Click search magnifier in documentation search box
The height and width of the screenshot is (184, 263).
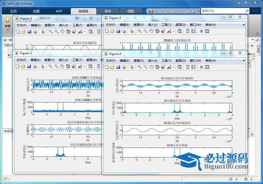[247, 11]
